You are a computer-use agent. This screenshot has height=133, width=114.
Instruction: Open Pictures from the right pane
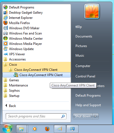click(81, 46)
